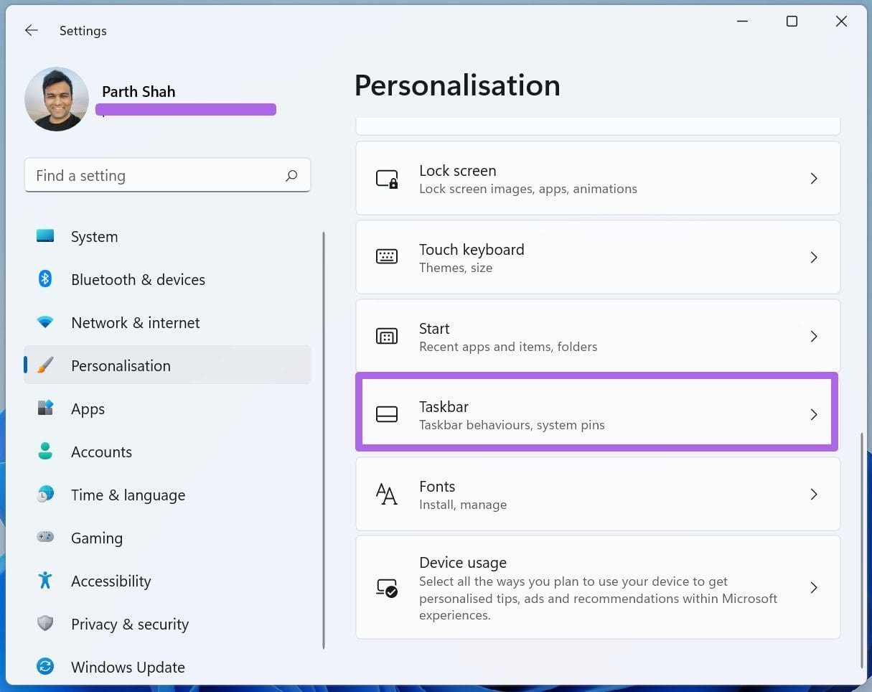This screenshot has width=872, height=692.
Task: Click the Gaming controller icon
Action: pos(45,537)
